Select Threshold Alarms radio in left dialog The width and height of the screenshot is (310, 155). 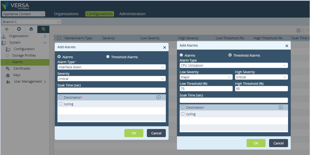(108, 57)
